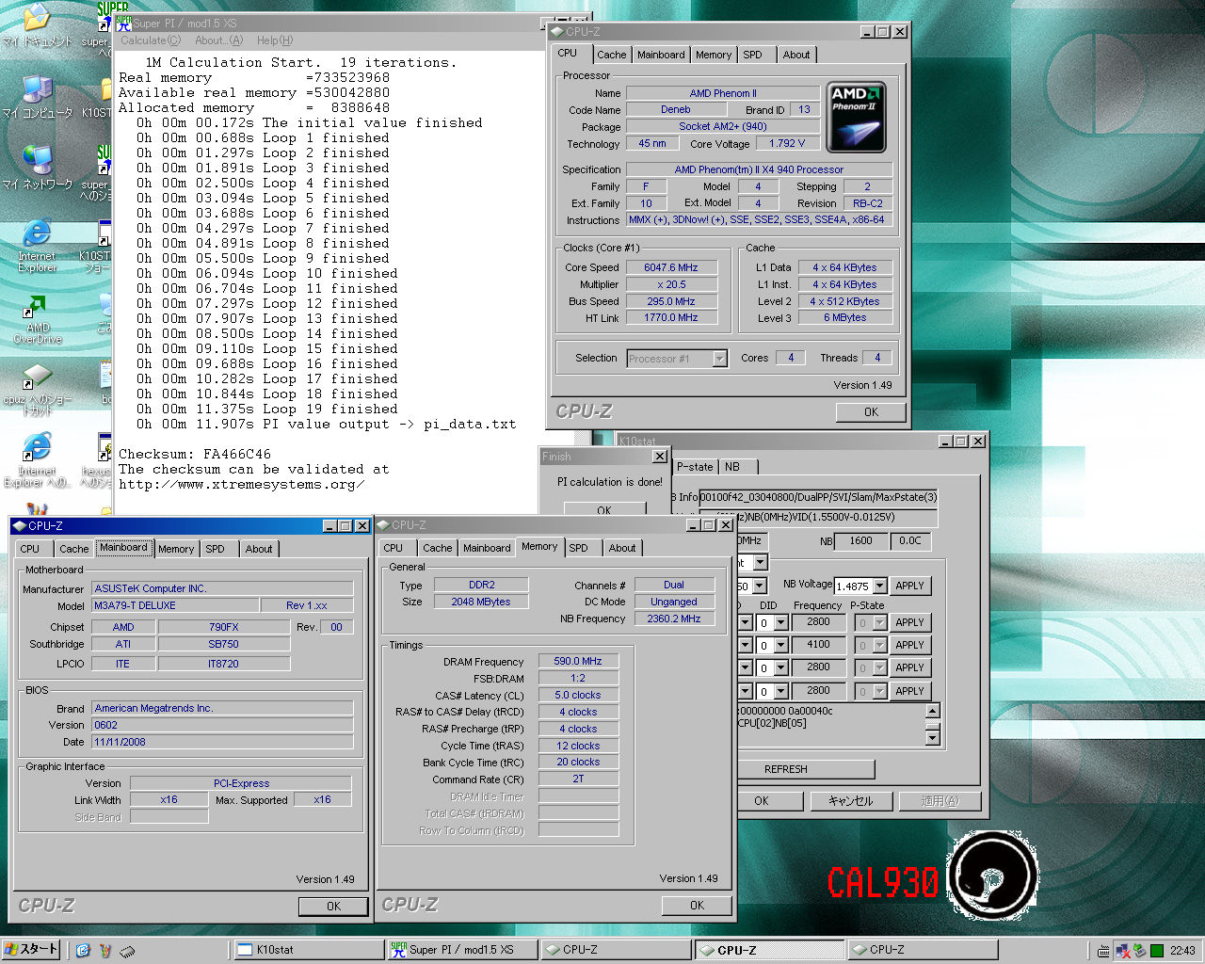
Task: Click the 22:43 clock in the system tray
Action: point(1182,951)
